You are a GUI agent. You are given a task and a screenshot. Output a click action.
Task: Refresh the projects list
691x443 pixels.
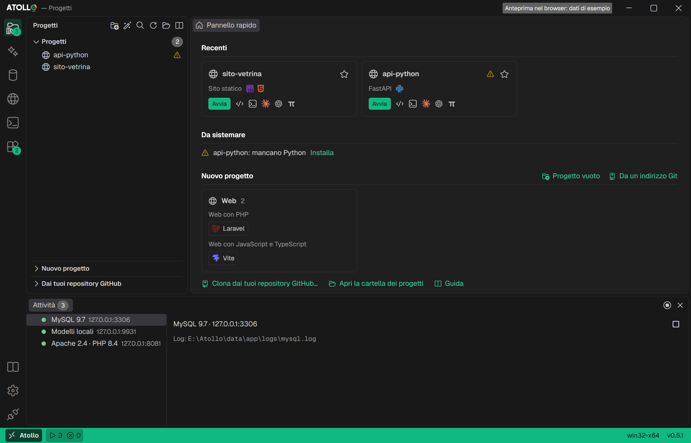coord(153,26)
